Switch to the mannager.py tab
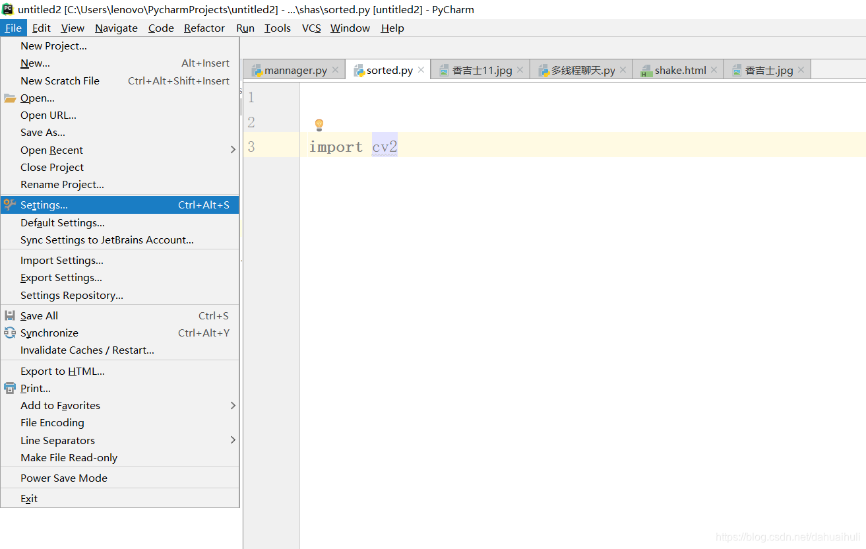Screen dimensions: 866x549 pos(294,70)
